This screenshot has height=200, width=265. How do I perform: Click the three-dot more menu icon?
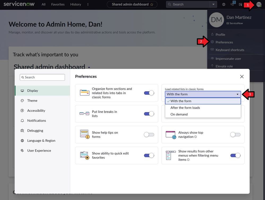tap(88, 4)
